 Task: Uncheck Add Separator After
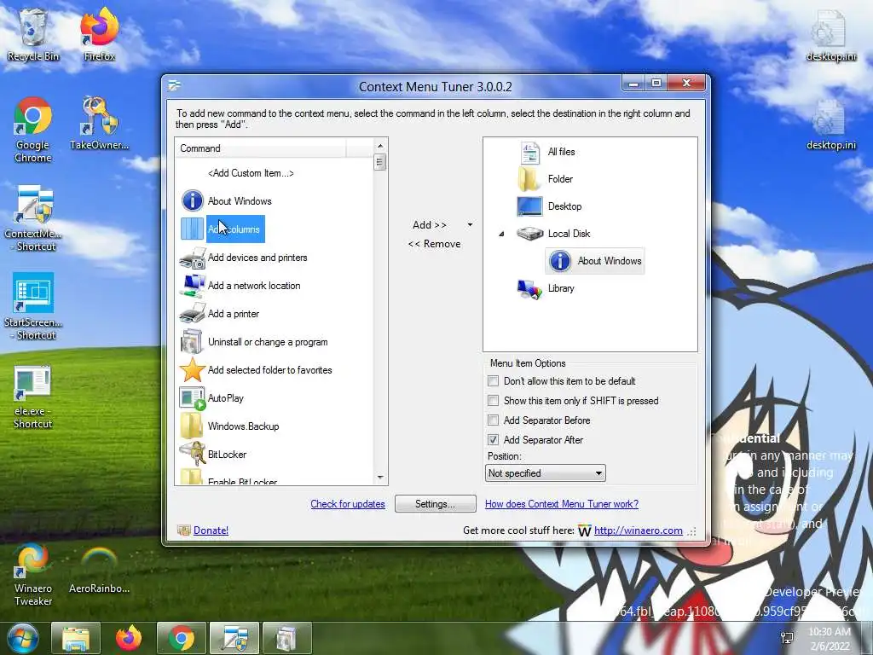494,439
